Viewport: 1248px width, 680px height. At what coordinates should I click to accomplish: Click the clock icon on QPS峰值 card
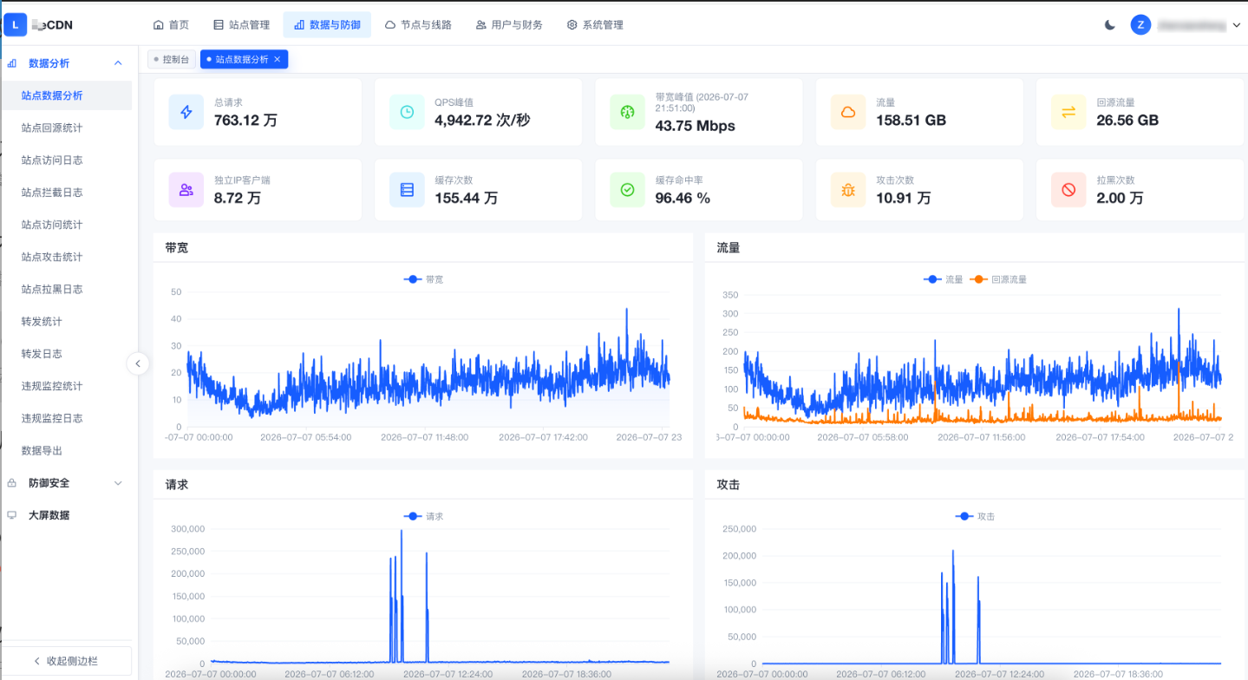click(407, 112)
